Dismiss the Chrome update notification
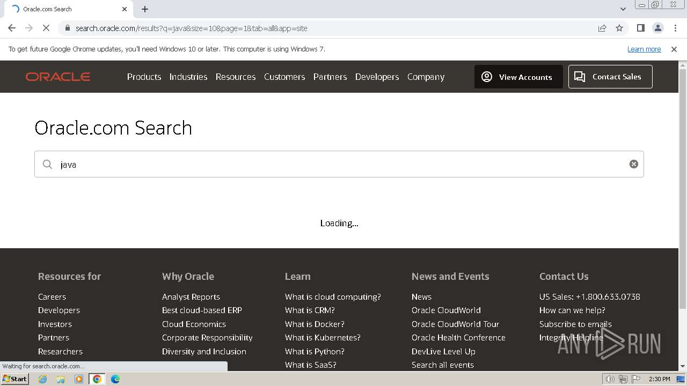Screen dimensions: 687x386 (x=674, y=49)
